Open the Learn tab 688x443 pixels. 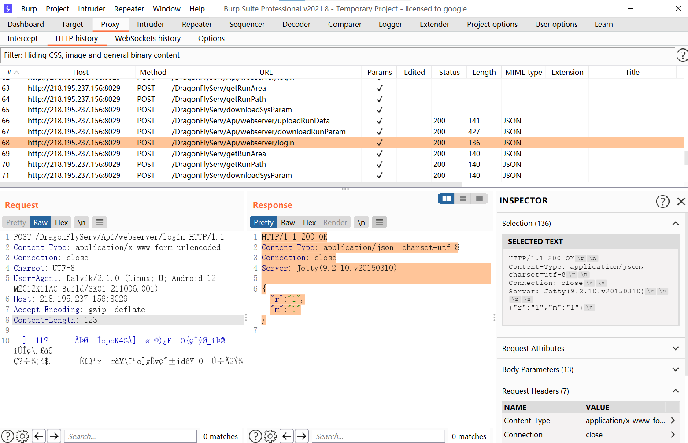click(603, 24)
